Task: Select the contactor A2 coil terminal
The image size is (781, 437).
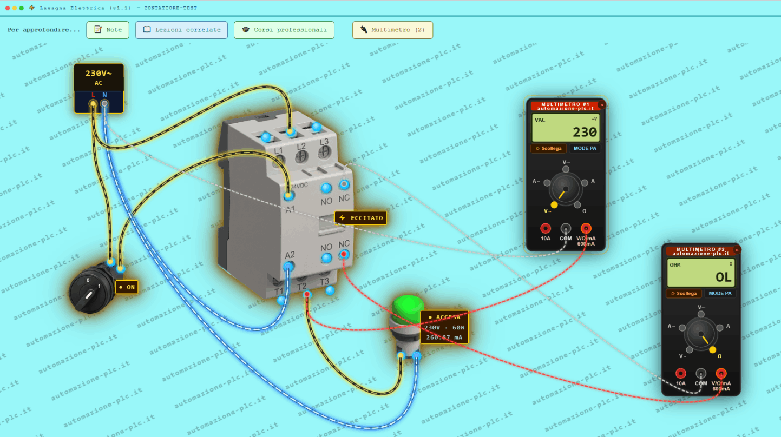Action: point(288,266)
